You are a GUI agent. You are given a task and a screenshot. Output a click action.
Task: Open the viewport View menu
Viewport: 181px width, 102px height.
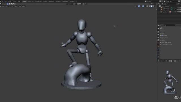[12, 6]
